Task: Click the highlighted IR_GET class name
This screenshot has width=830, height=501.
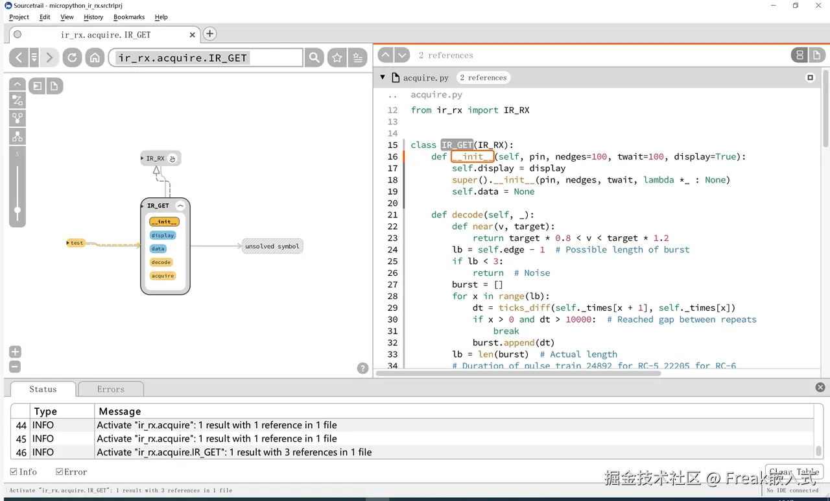Action: click(x=457, y=145)
